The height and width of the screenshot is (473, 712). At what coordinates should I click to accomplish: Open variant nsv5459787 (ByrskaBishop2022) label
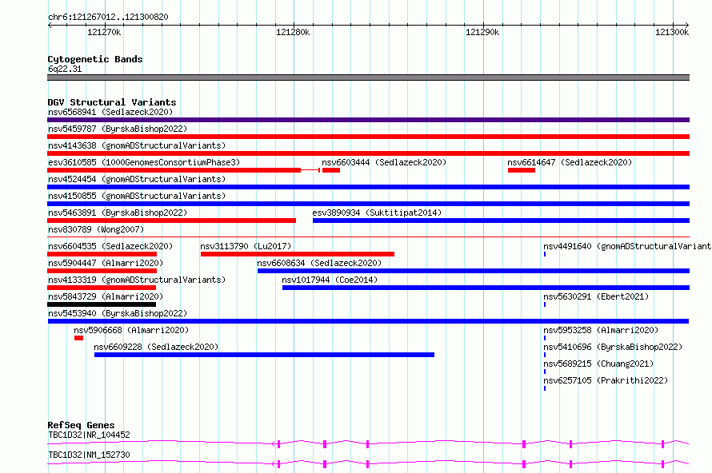click(118, 129)
